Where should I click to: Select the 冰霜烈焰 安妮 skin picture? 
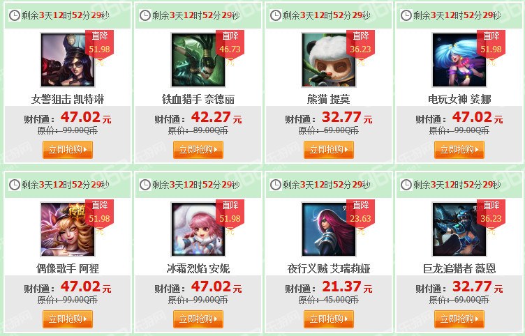pos(198,229)
